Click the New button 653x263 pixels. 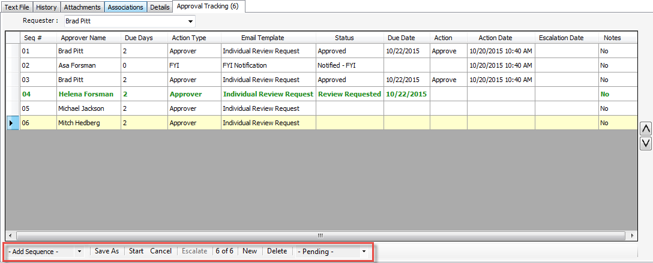click(250, 251)
